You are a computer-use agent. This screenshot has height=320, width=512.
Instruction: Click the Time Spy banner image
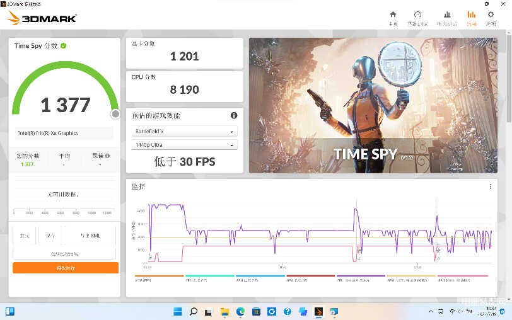(373, 105)
